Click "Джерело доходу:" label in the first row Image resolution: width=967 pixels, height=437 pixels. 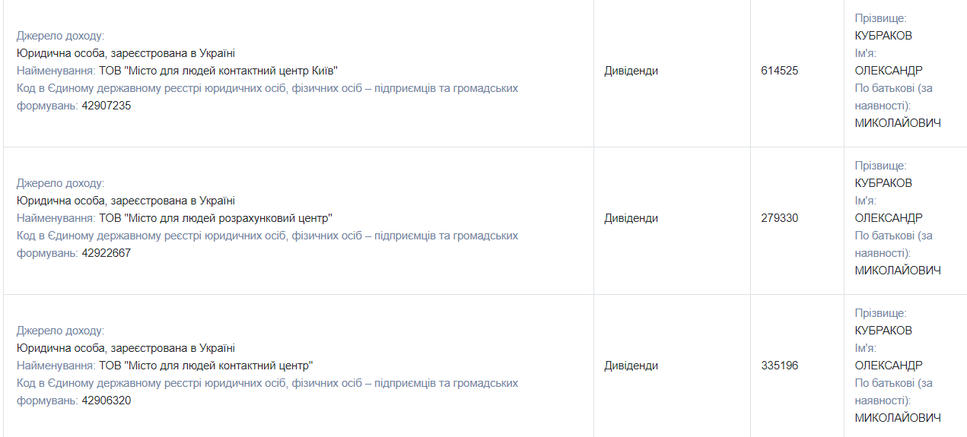[x=60, y=36]
